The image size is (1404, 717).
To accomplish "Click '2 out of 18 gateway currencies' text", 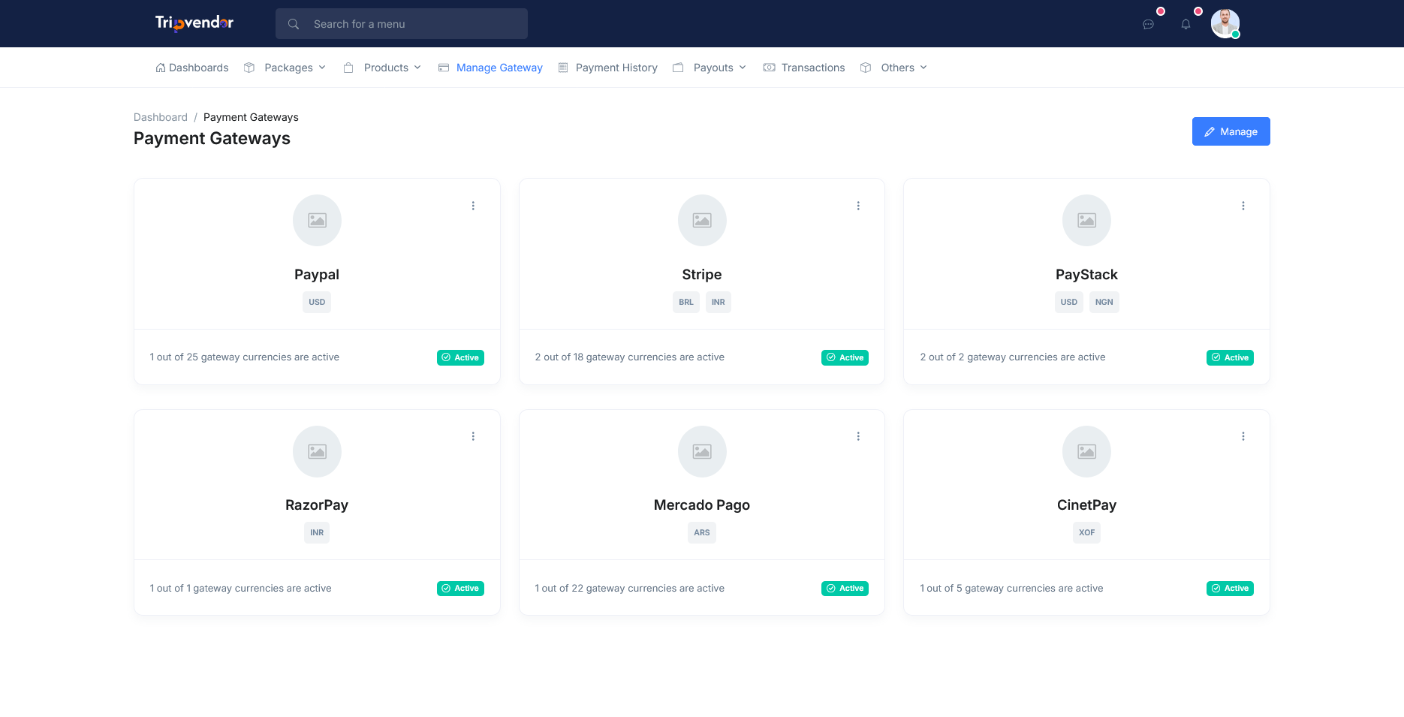I will [630, 357].
